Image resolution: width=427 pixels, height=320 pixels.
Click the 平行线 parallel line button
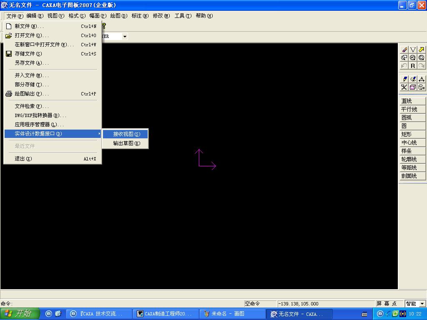pos(412,110)
